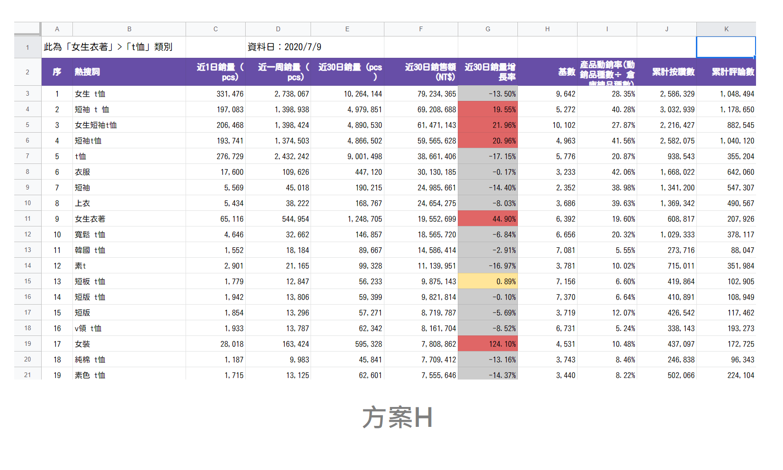
Task: Click the 韓國 t恤 keyword cell
Action: point(129,250)
